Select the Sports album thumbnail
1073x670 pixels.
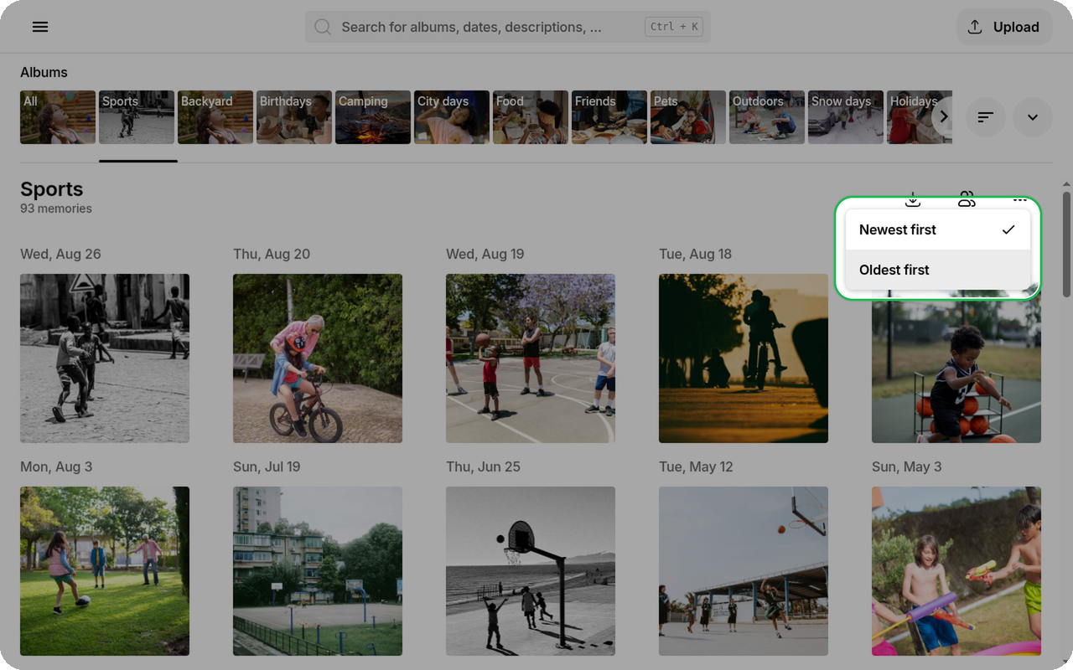tap(137, 117)
